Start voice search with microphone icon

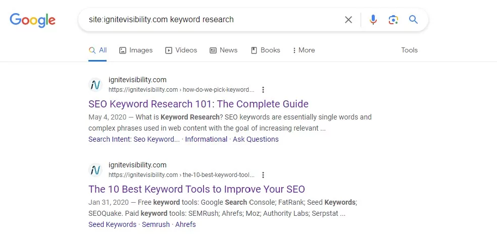[373, 20]
